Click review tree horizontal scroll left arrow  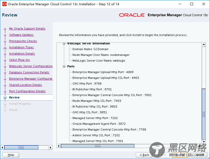59,146
